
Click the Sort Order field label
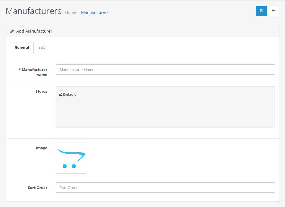coord(37,188)
